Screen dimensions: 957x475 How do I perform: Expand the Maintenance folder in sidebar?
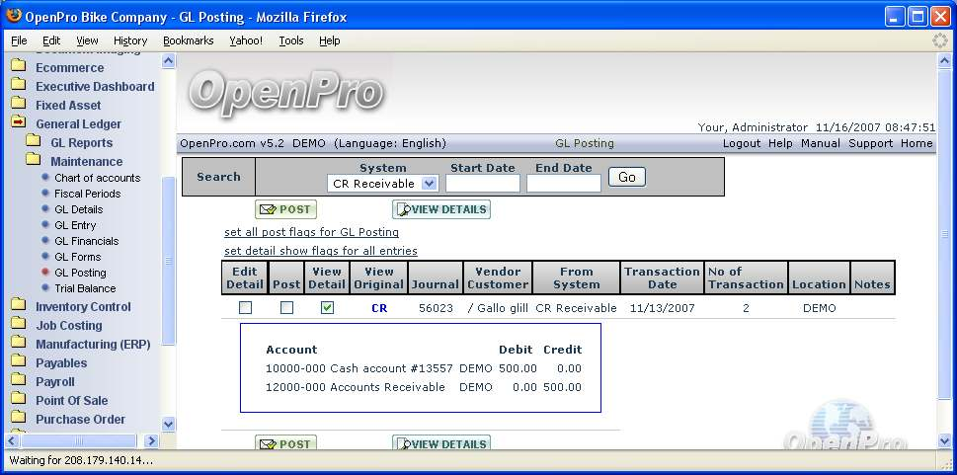point(34,161)
